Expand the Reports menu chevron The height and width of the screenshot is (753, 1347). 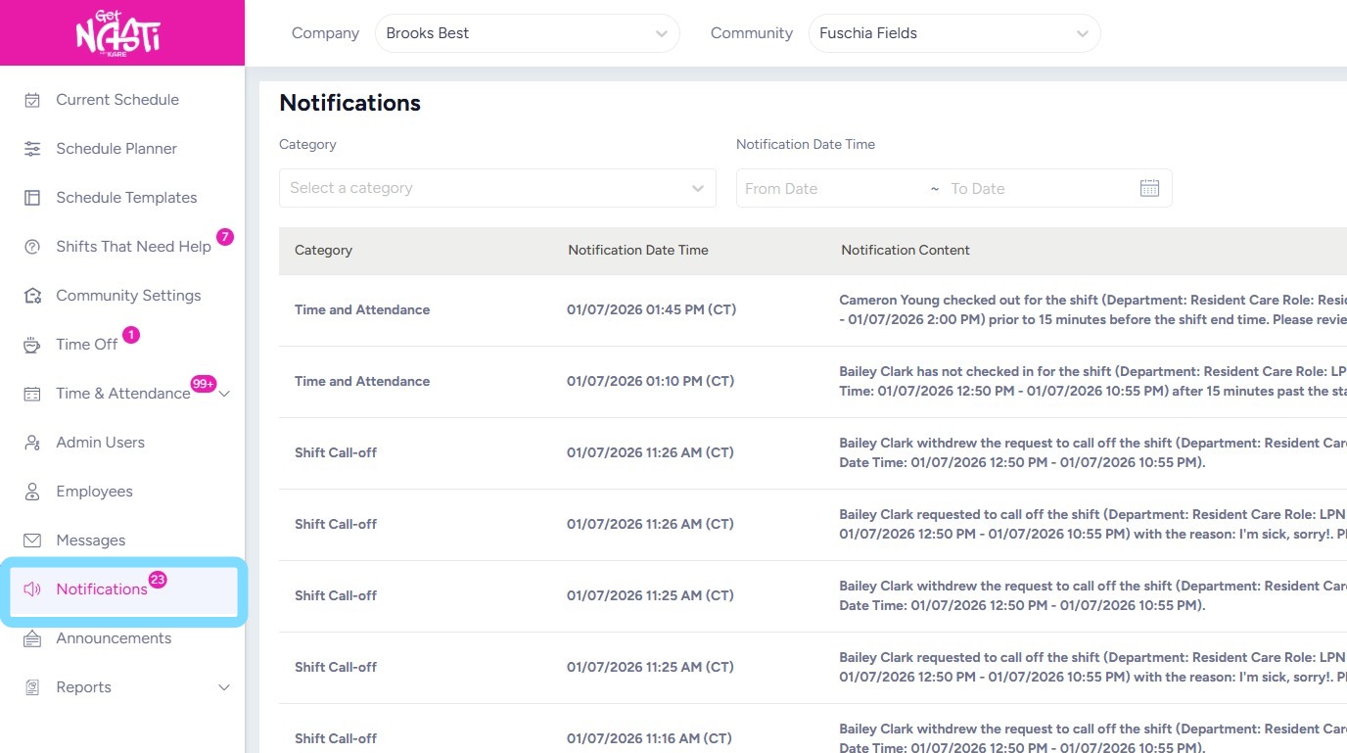[223, 687]
